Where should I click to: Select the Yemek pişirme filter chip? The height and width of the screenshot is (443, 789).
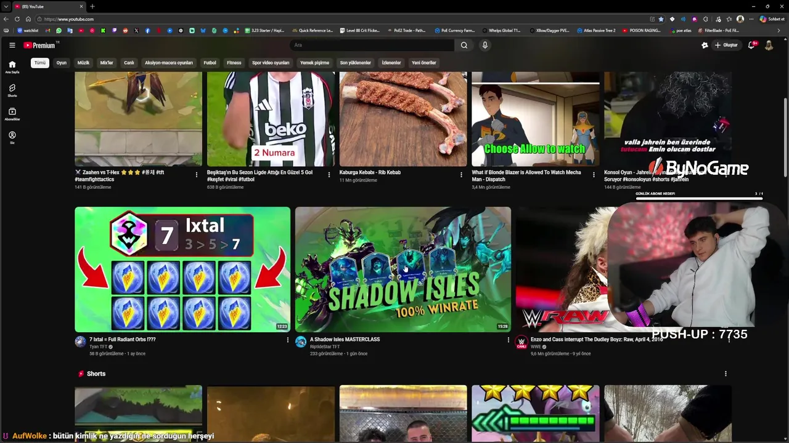[x=314, y=63]
